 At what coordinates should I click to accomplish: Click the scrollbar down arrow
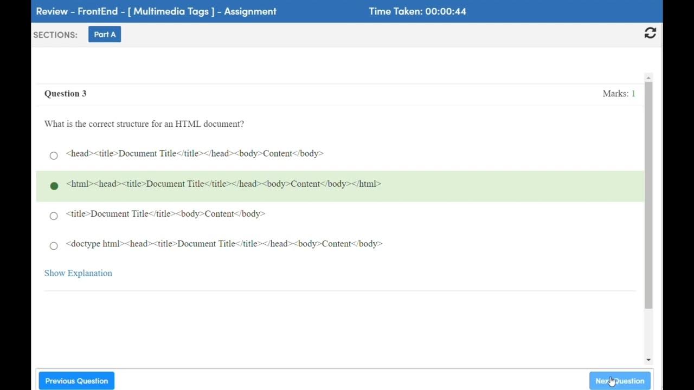tap(648, 360)
